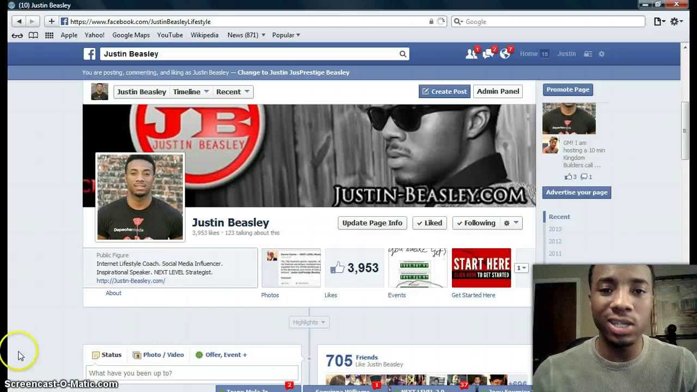The width and height of the screenshot is (697, 392).
Task: Open the Admin Panel
Action: point(498,91)
